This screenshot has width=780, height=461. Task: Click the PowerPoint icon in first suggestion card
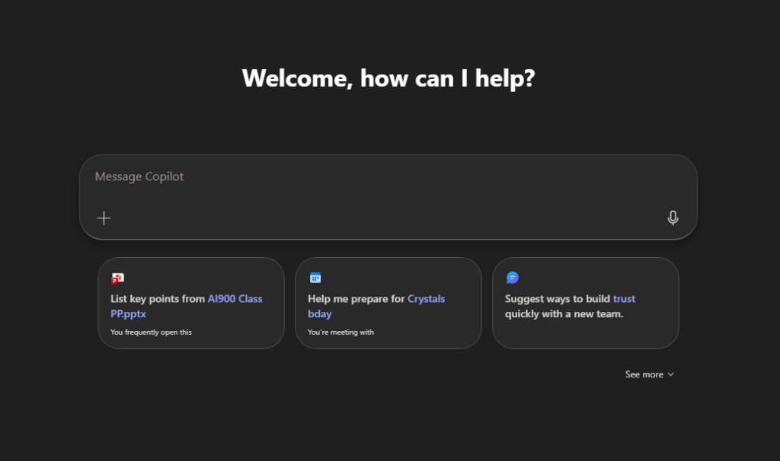[117, 278]
